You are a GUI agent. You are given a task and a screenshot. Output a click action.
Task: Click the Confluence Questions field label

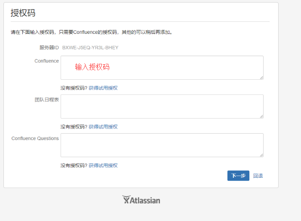[x=35, y=138]
